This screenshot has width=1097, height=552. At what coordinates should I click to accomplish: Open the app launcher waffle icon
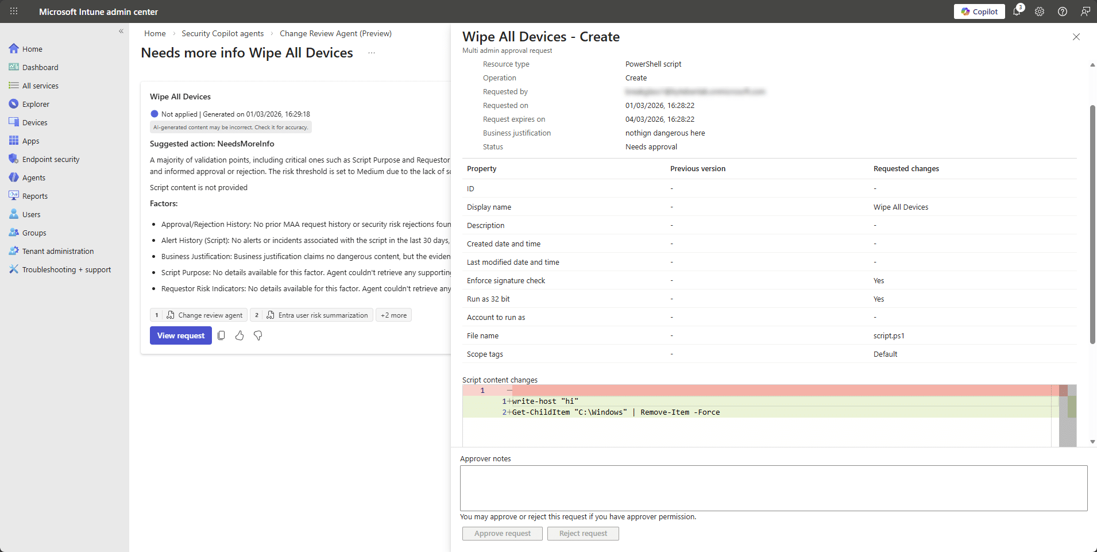[x=14, y=11]
